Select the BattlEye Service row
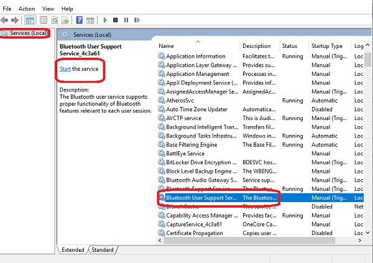 tap(260, 154)
